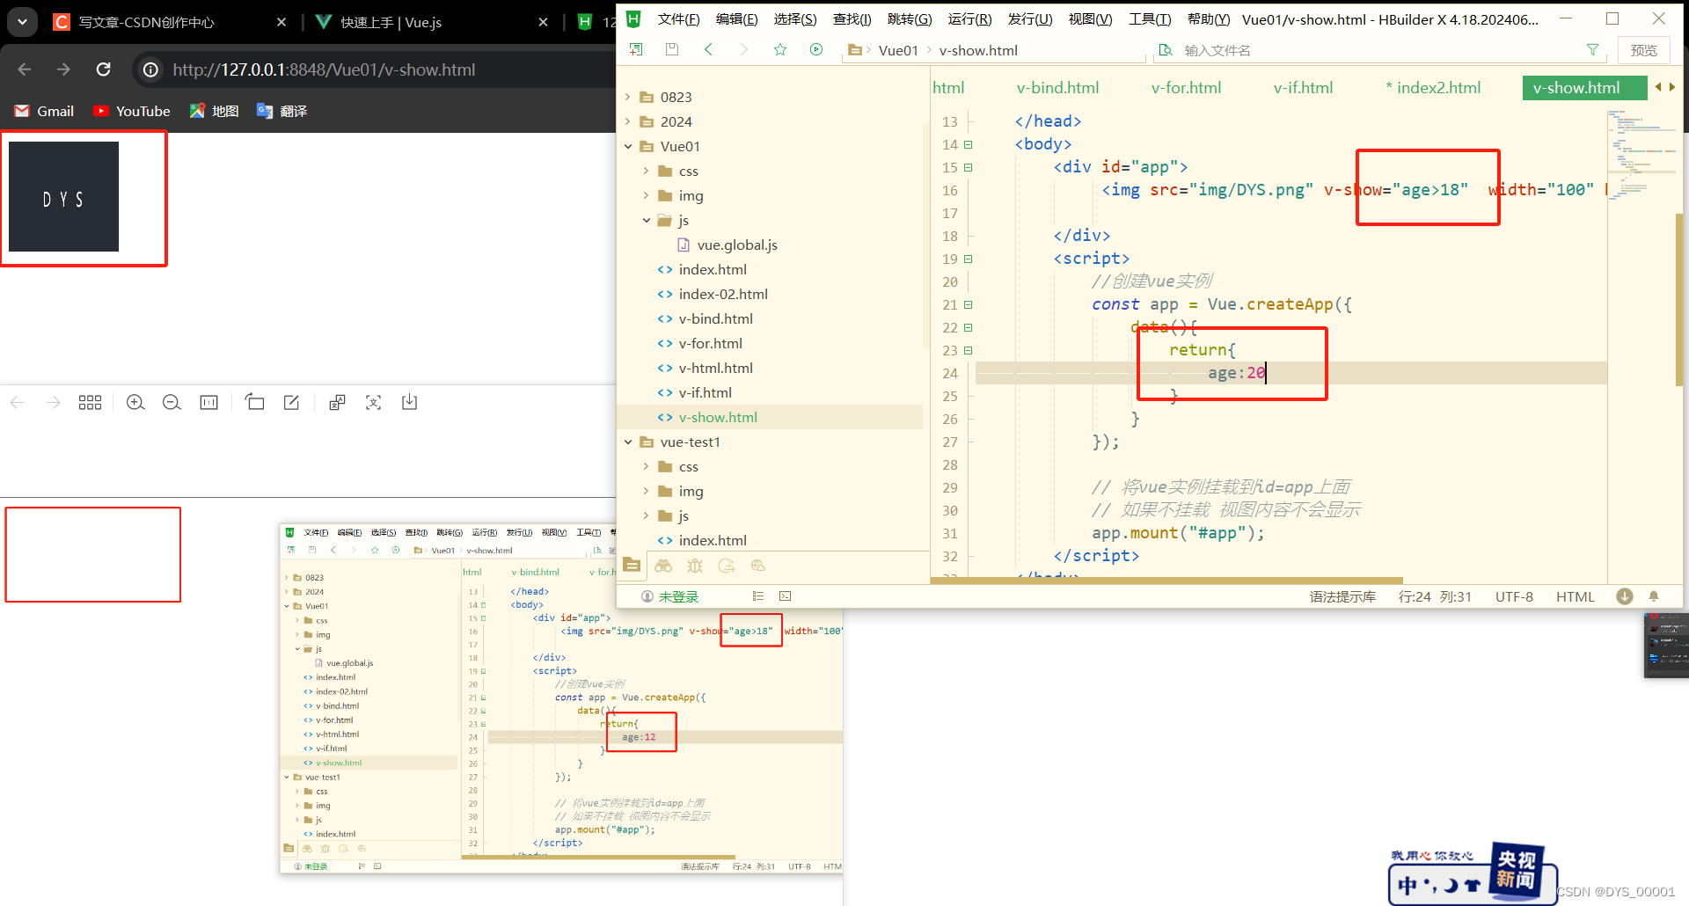Save the image with the download icon
Viewport: 1689px width, 906px height.
click(x=409, y=402)
